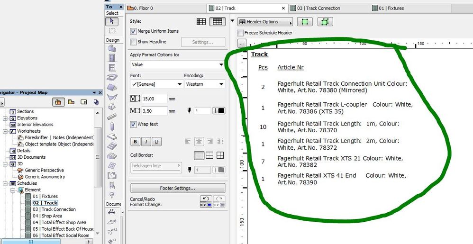Open 01 | Fixtures in Project Map
The width and height of the screenshot is (473, 244).
point(45,196)
